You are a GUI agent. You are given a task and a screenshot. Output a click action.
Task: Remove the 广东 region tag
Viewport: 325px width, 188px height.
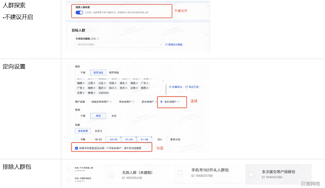(147, 83)
